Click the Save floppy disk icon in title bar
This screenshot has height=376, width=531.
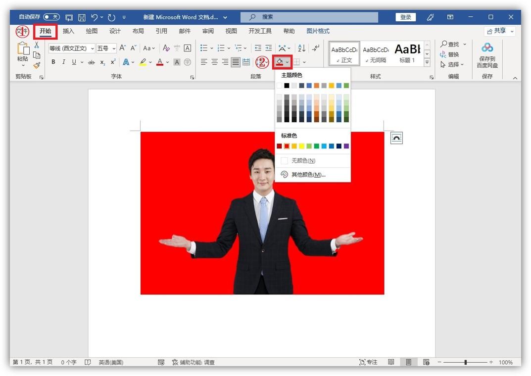click(x=82, y=17)
